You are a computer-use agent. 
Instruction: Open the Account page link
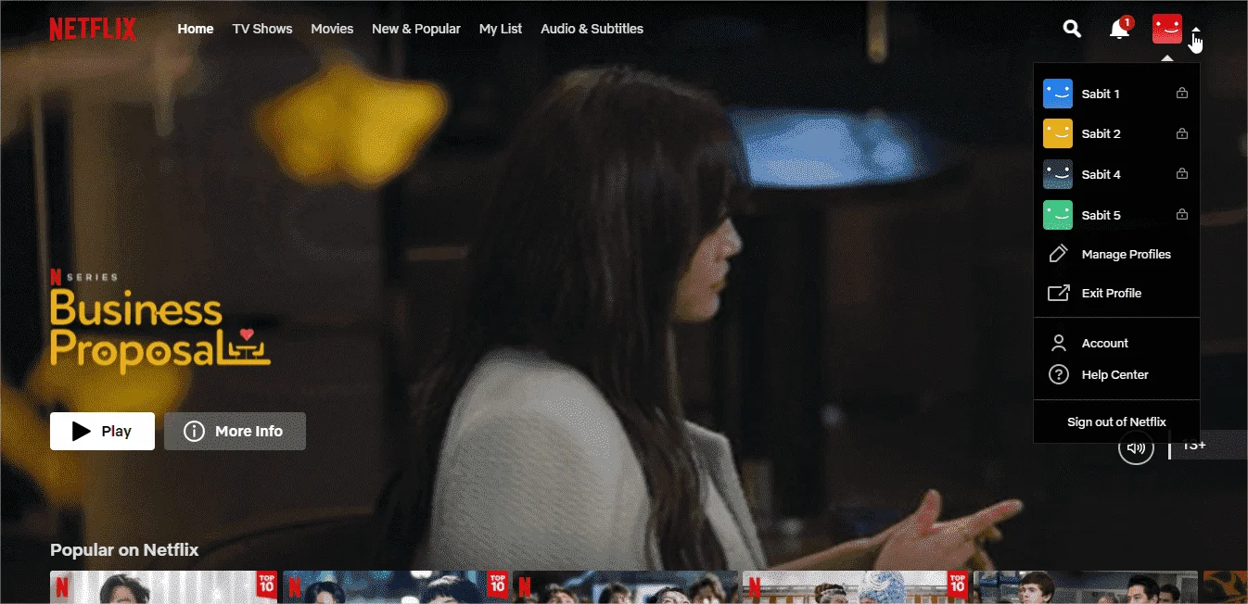coord(1105,344)
